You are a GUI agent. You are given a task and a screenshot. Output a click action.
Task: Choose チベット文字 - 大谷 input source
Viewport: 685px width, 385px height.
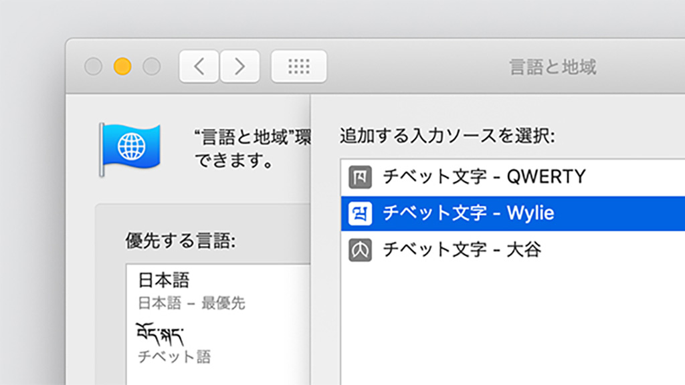(462, 250)
